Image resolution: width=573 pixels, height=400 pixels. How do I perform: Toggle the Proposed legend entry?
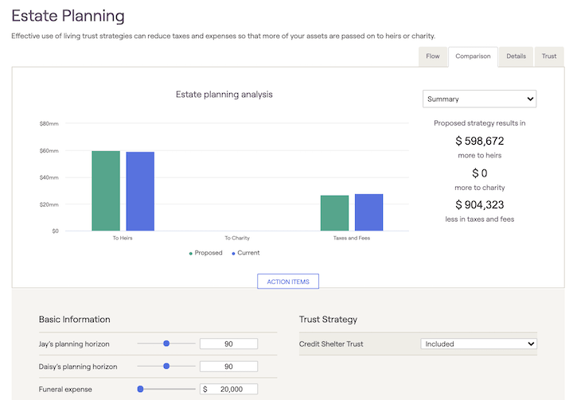[x=206, y=253]
